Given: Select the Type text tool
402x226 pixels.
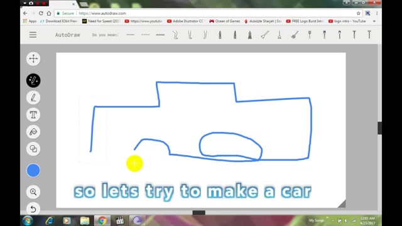Looking at the screenshot, I should pos(33,114).
